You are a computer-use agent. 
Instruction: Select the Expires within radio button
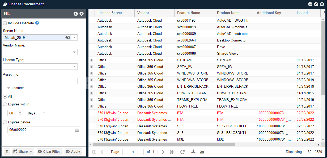point(5,104)
